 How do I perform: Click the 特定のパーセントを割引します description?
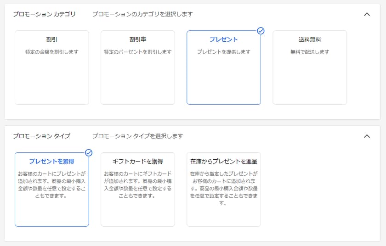click(137, 52)
